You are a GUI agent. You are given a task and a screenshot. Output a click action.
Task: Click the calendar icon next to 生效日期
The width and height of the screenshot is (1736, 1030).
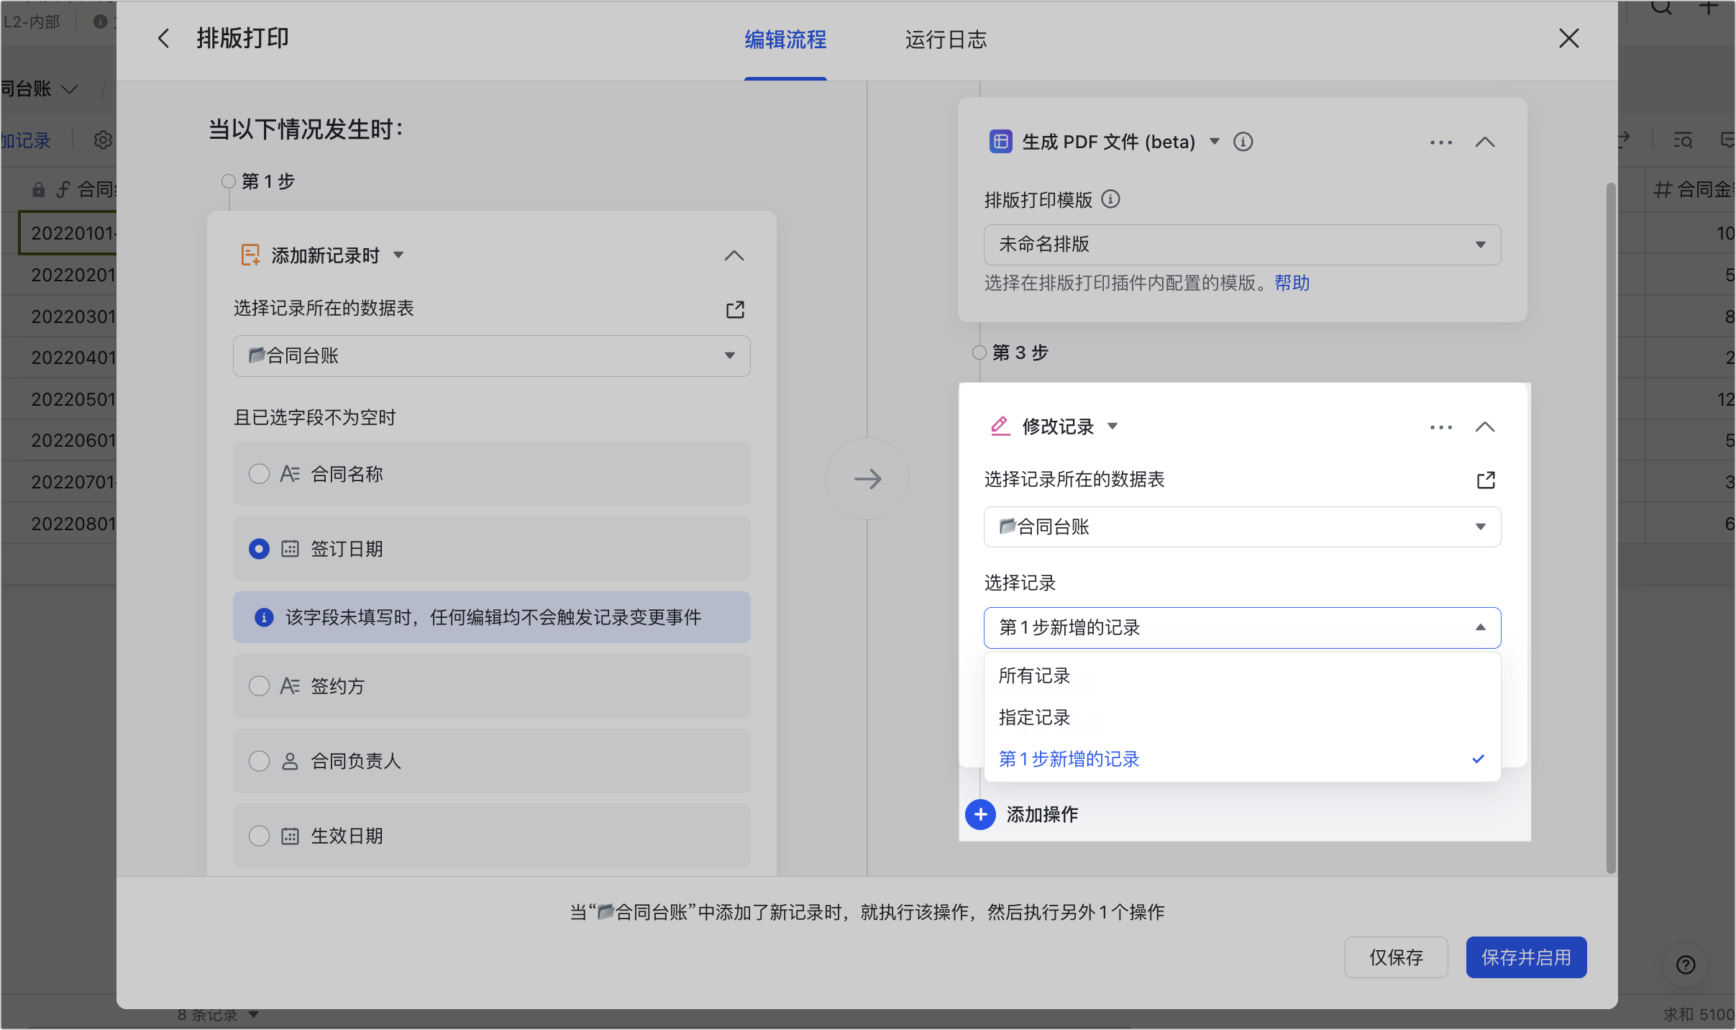(290, 836)
